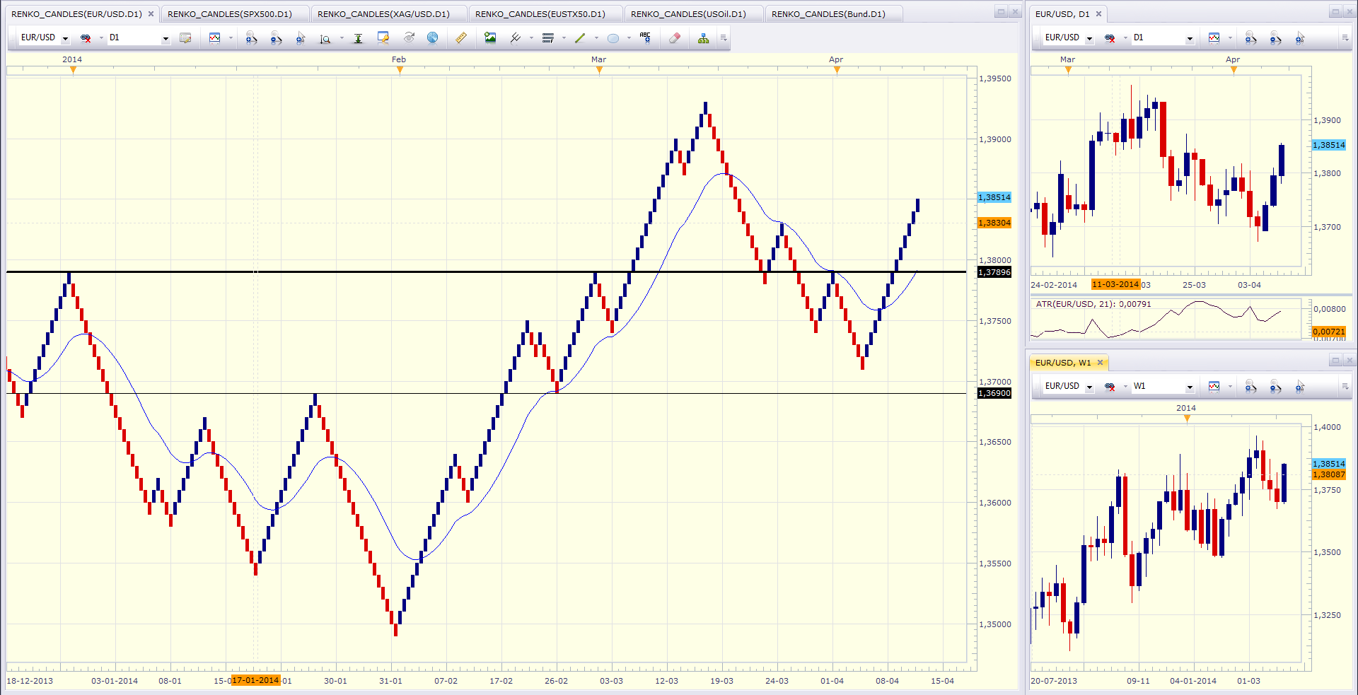
Task: Click the hierarchy tree icon in the main toolbar
Action: coord(703,38)
